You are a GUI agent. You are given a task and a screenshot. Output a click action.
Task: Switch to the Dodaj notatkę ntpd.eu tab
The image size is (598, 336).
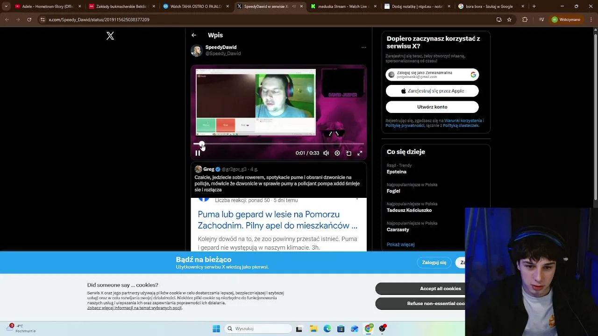(x=418, y=7)
